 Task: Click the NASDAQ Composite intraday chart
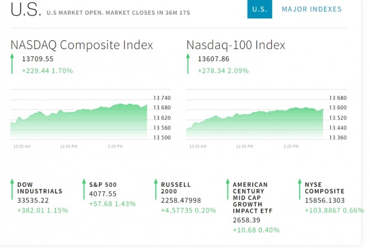pyautogui.click(x=78, y=117)
